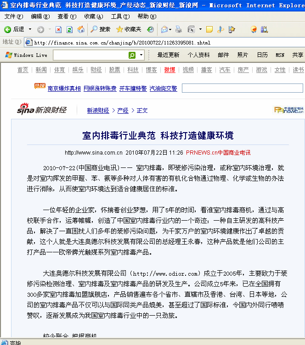The image size is (305, 345).
Task: Click the article title 室内排毒行业典范
Action: tap(119, 135)
